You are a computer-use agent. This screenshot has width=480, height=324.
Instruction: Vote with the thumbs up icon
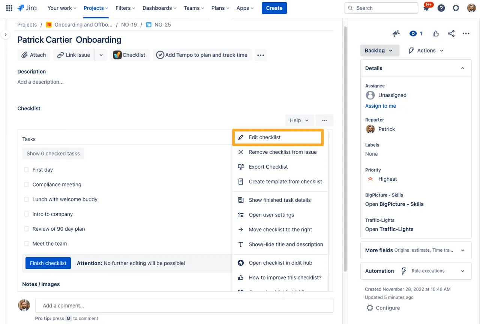coord(436,34)
